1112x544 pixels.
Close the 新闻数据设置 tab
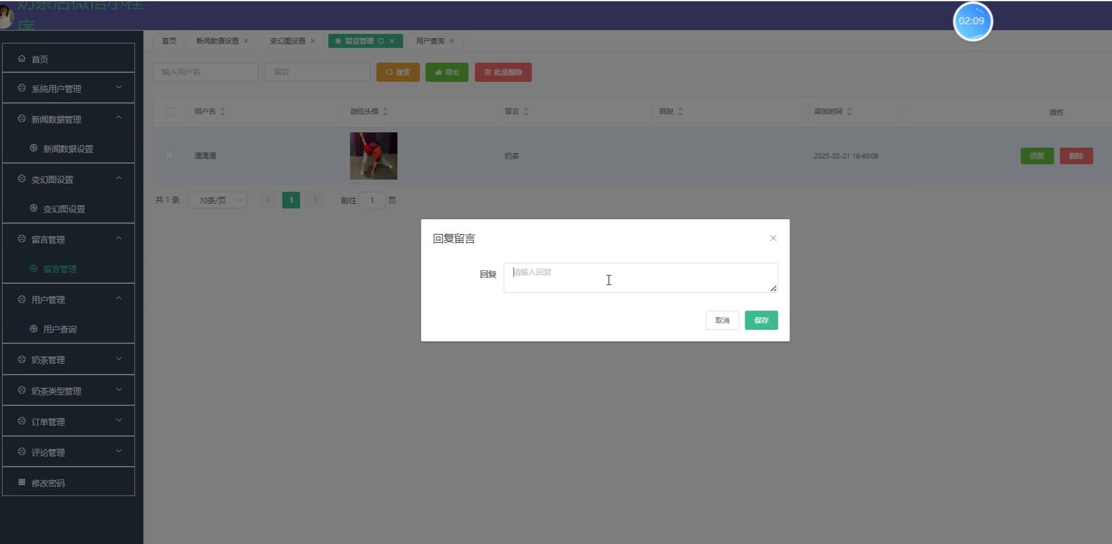point(246,41)
